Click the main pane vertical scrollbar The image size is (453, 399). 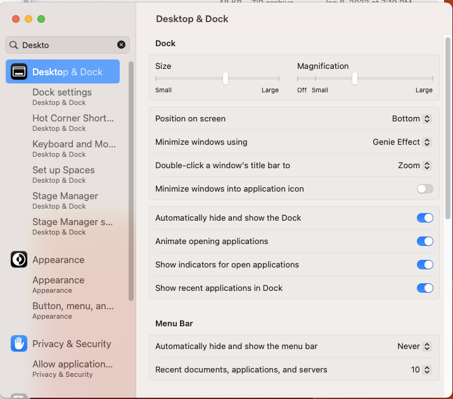[x=448, y=128]
